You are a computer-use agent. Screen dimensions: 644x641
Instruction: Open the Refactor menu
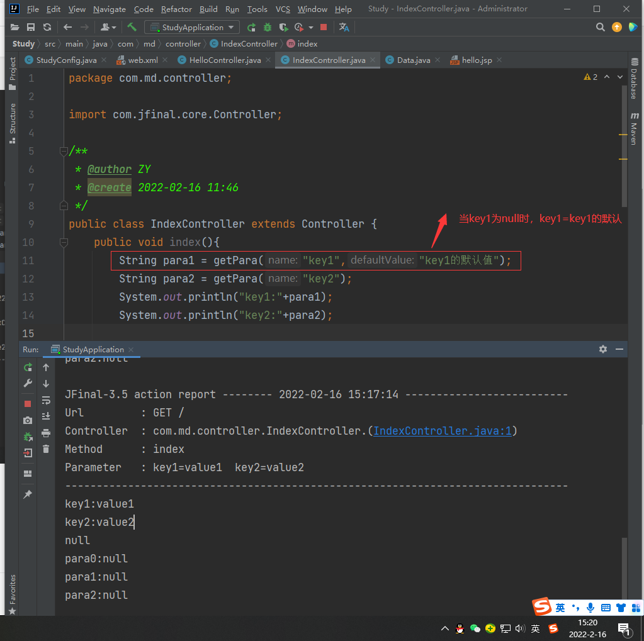pos(176,9)
